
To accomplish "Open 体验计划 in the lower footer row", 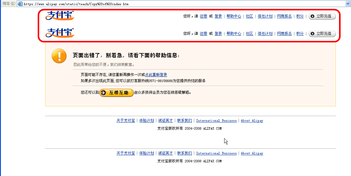I will click(147, 153).
